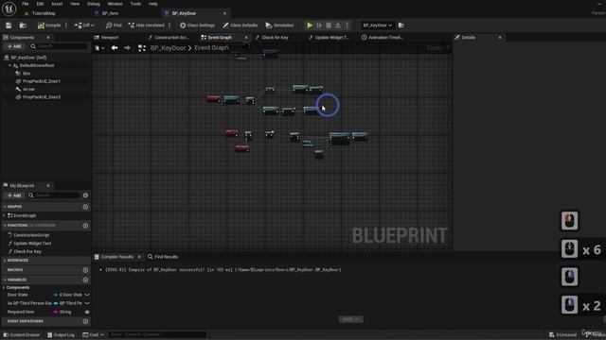This screenshot has height=340, width=606.
Task: Click BP_KeyDoor breadcrumb link
Action: pyautogui.click(x=168, y=48)
